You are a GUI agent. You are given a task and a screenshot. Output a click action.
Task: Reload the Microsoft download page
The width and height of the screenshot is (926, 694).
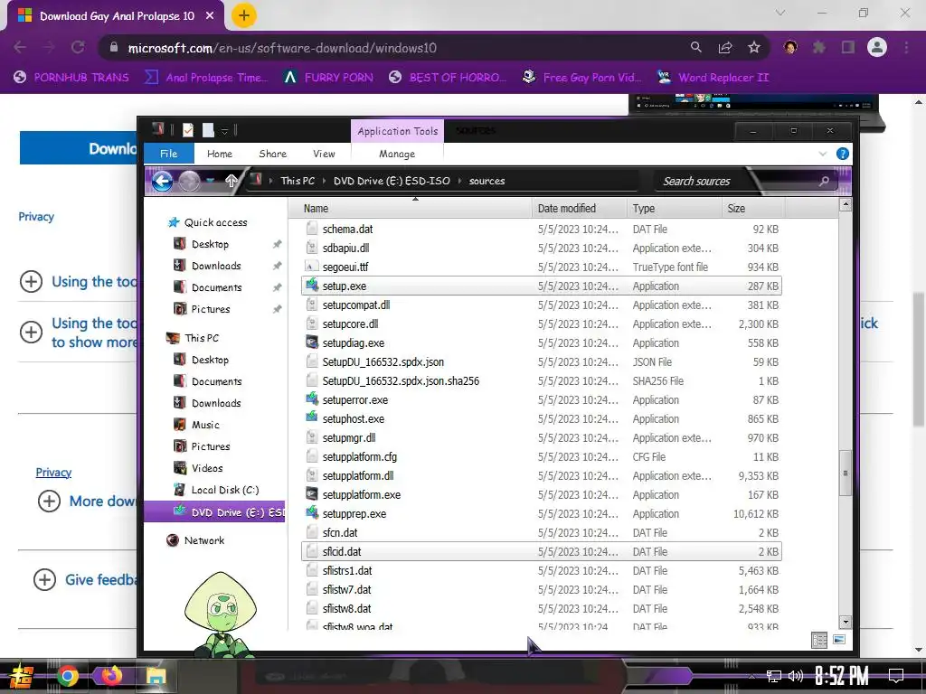[x=78, y=48]
